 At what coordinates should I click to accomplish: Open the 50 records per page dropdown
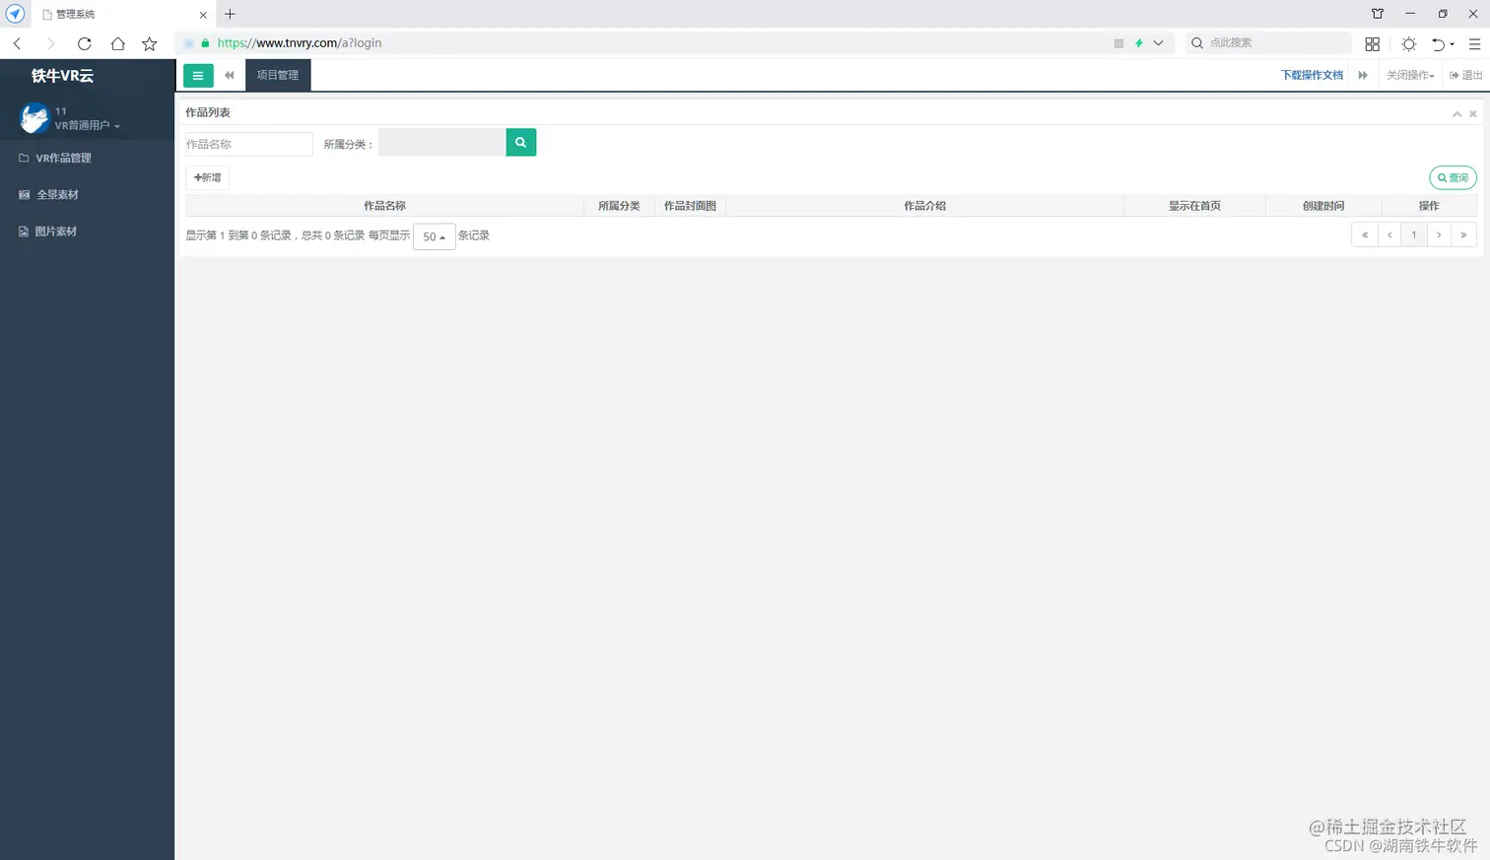(434, 236)
